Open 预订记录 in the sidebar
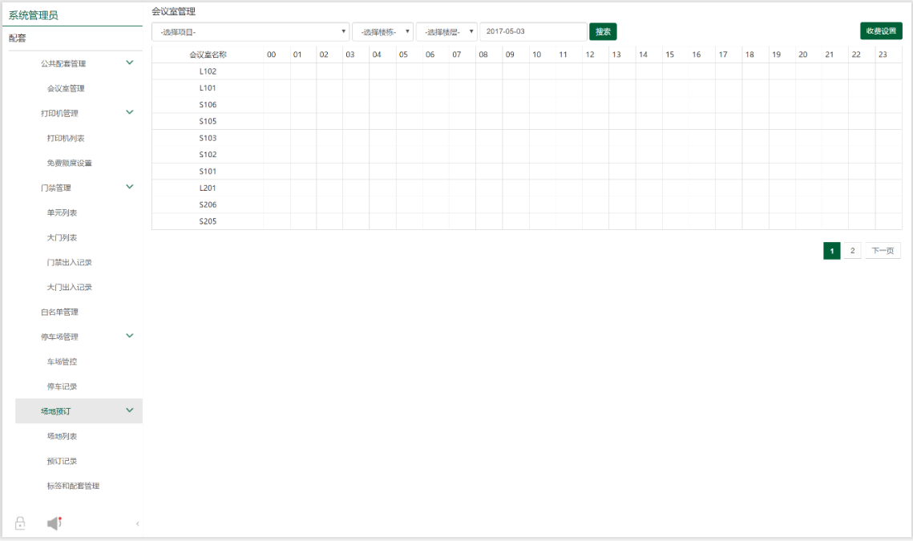The height and width of the screenshot is (541, 913). tap(62, 461)
